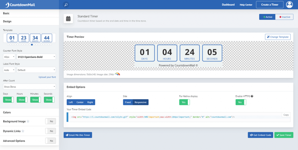Select the Fixed size option

pyautogui.click(x=128, y=102)
